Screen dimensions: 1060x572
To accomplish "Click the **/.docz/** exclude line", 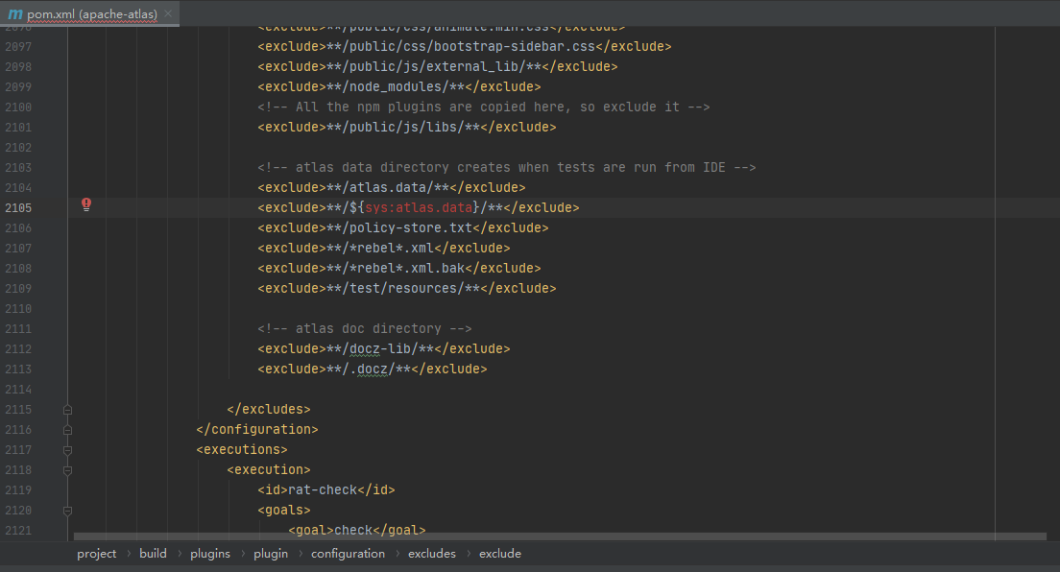I will 373,369.
